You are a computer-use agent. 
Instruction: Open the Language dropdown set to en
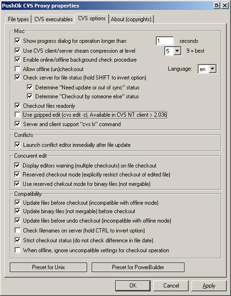(x=213, y=69)
